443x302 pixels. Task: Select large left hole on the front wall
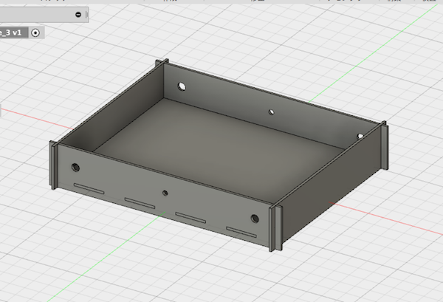pos(75,168)
